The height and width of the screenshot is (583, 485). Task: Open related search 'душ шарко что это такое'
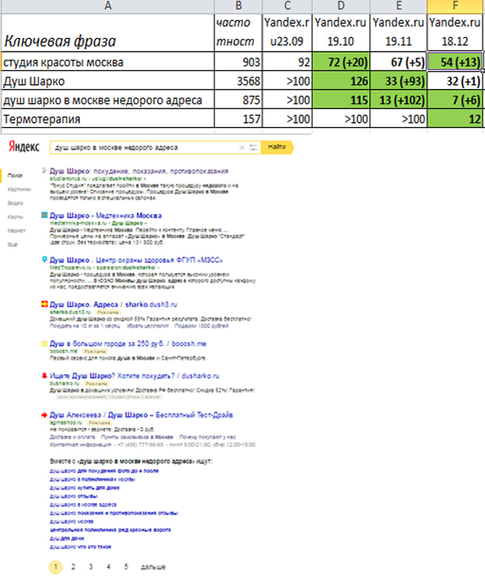click(x=80, y=547)
